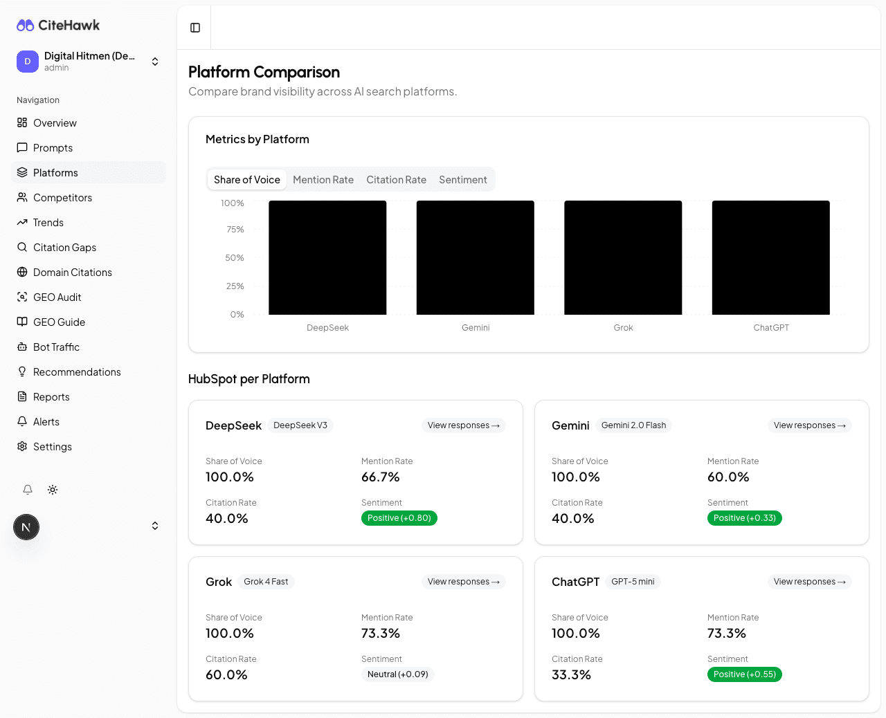Expand the Digital Hitmen workspace switcher
886x718 pixels.
[x=155, y=61]
